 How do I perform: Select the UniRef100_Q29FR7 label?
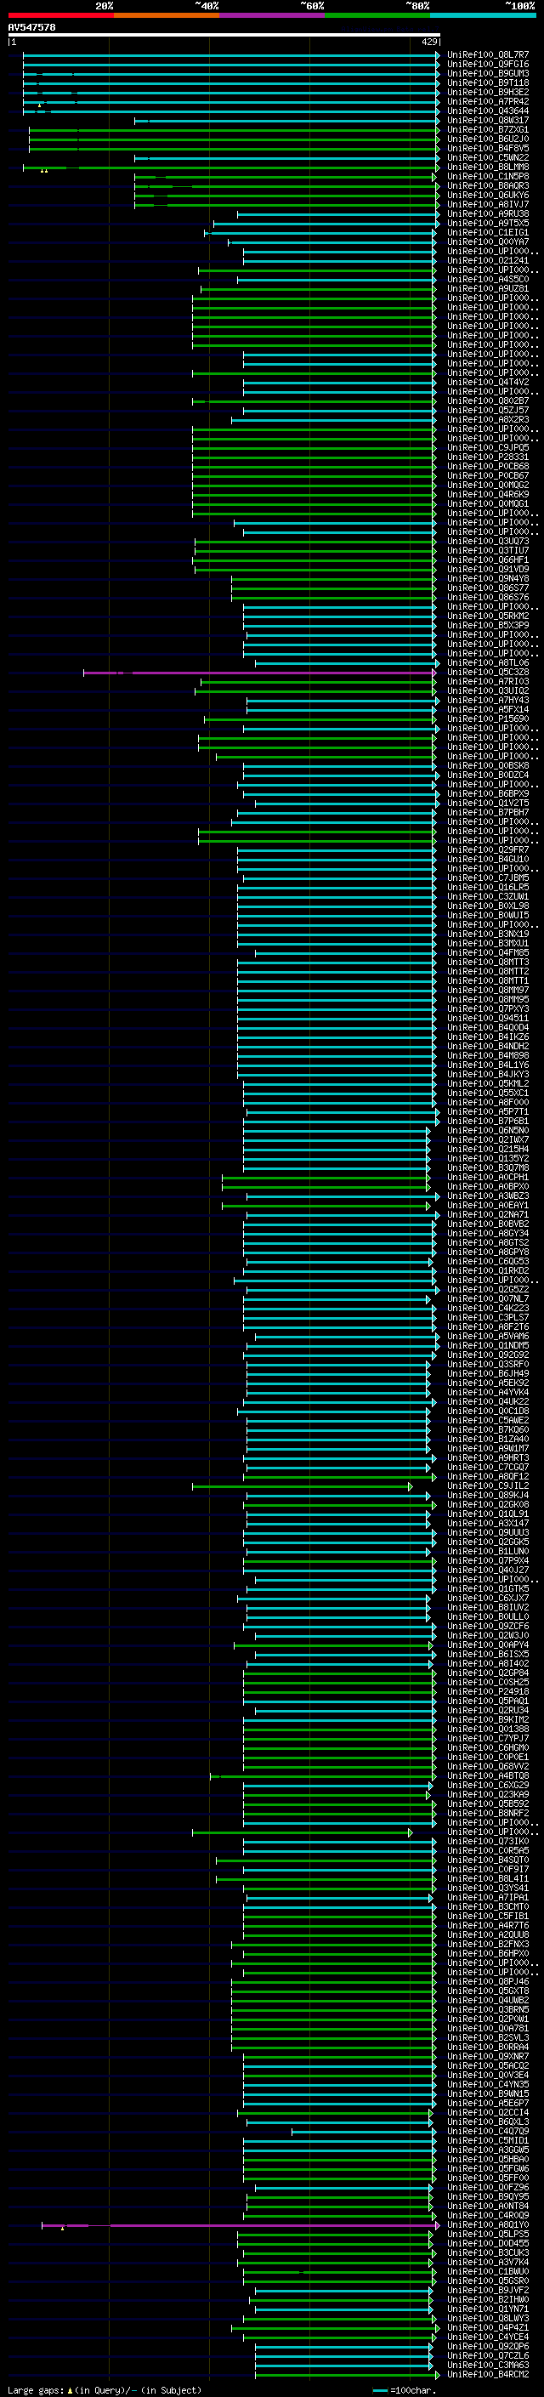tap(487, 849)
